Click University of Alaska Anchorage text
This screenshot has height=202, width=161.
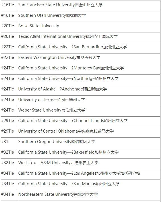tap(63, 89)
